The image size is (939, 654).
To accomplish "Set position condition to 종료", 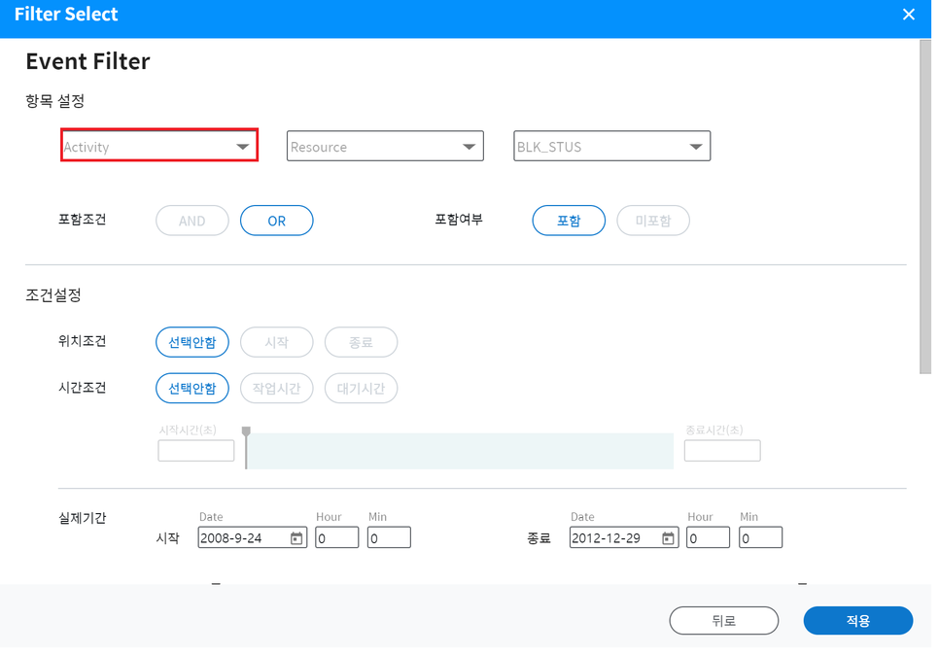I will (x=361, y=342).
